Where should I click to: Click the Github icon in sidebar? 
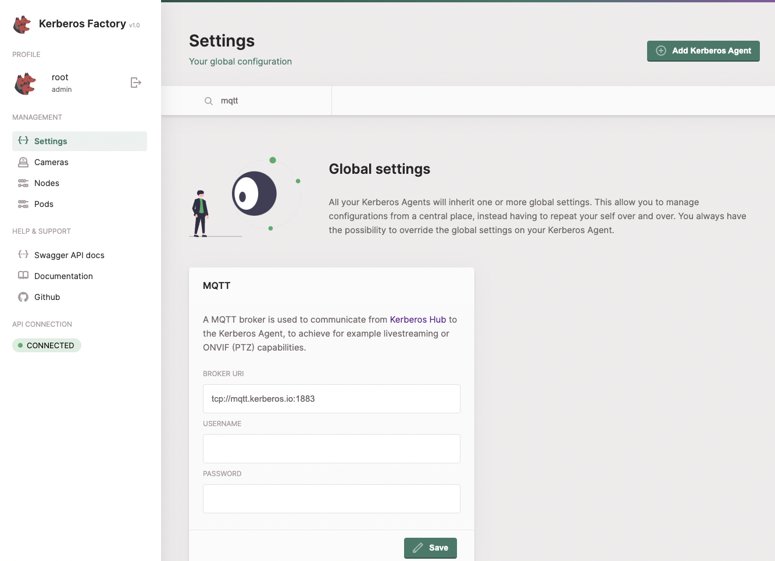pyautogui.click(x=23, y=296)
